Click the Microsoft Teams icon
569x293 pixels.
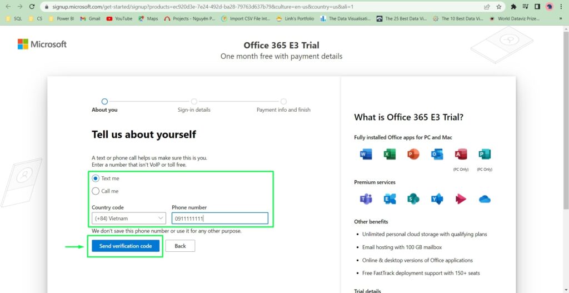[366, 199]
